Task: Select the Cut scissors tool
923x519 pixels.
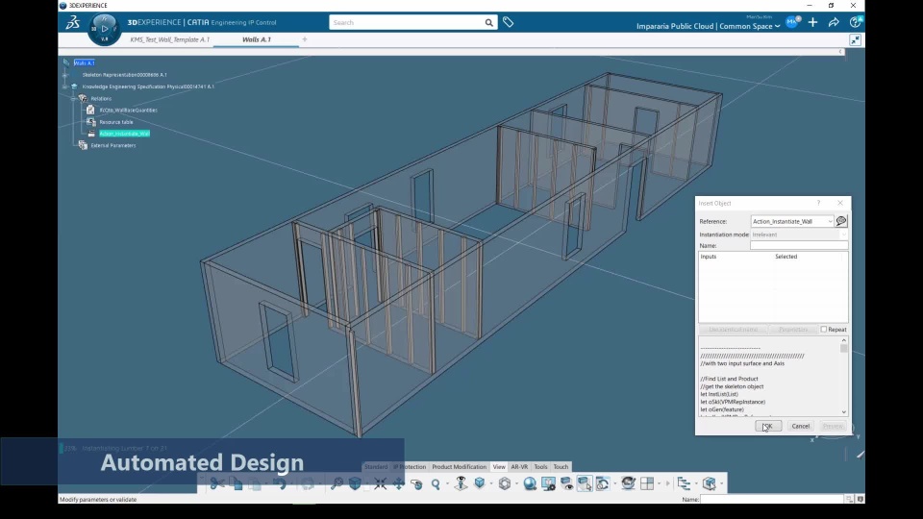Action: (217, 483)
